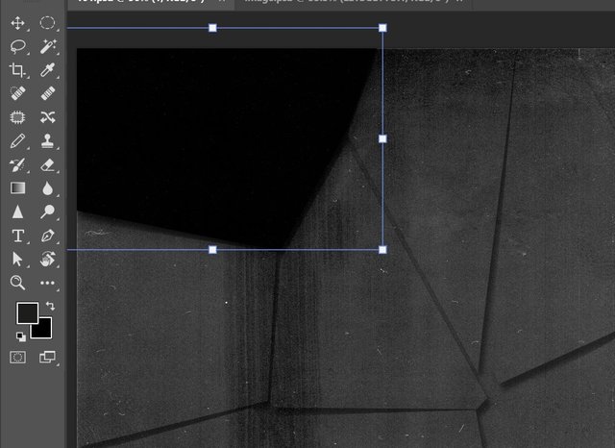Click the right-middle transform handle
This screenshot has width=615, height=448.
coord(382,138)
